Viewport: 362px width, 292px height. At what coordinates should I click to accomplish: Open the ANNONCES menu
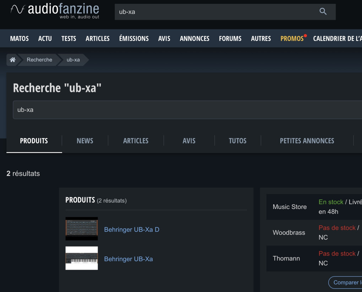tap(194, 39)
